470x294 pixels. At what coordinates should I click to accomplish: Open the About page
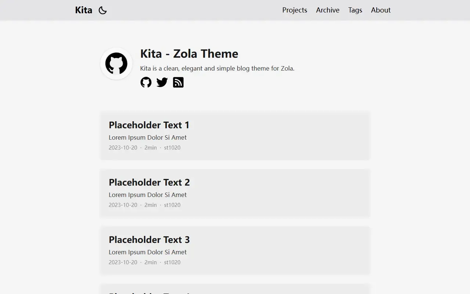coord(380,10)
